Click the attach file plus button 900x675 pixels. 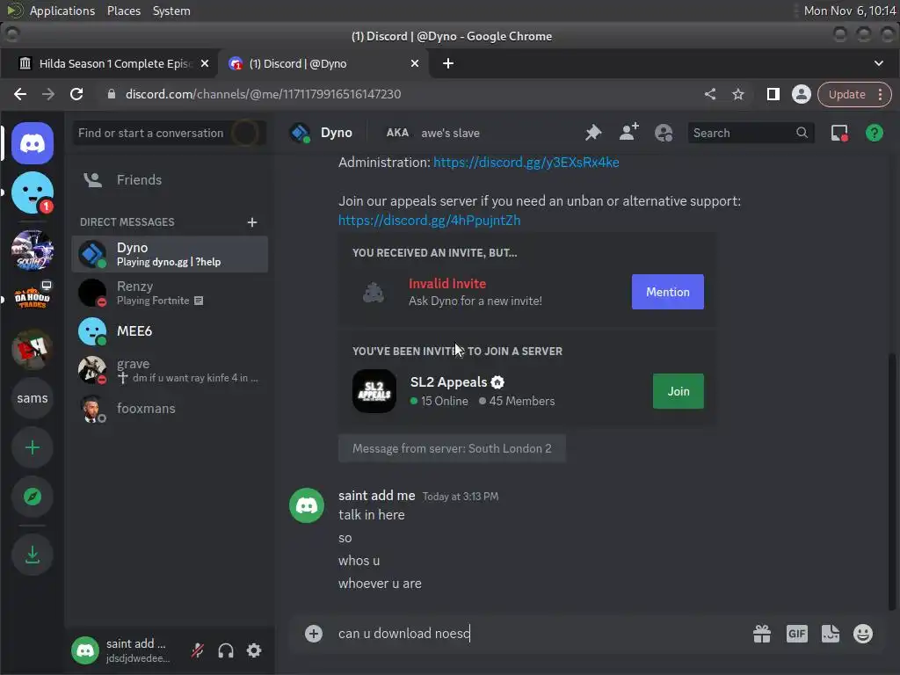coord(314,633)
